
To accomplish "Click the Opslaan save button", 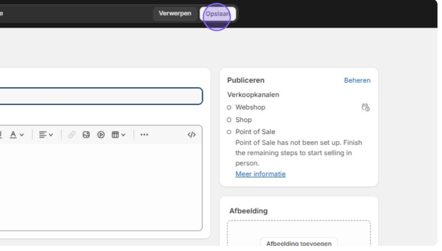I will click(218, 13).
